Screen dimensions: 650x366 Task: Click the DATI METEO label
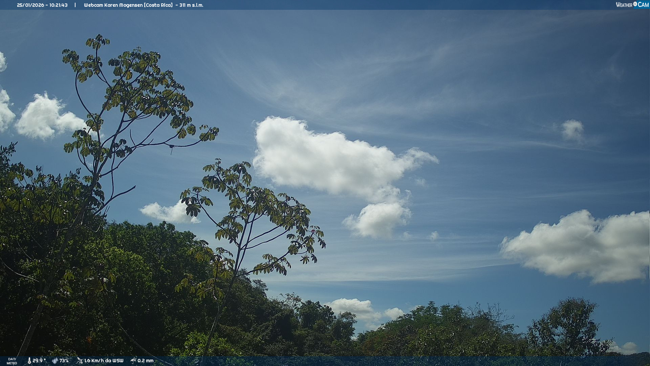pyautogui.click(x=12, y=361)
